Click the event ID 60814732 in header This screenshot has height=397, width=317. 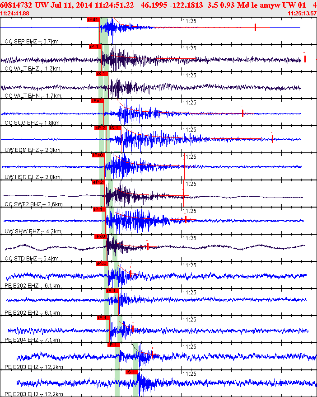[16, 5]
